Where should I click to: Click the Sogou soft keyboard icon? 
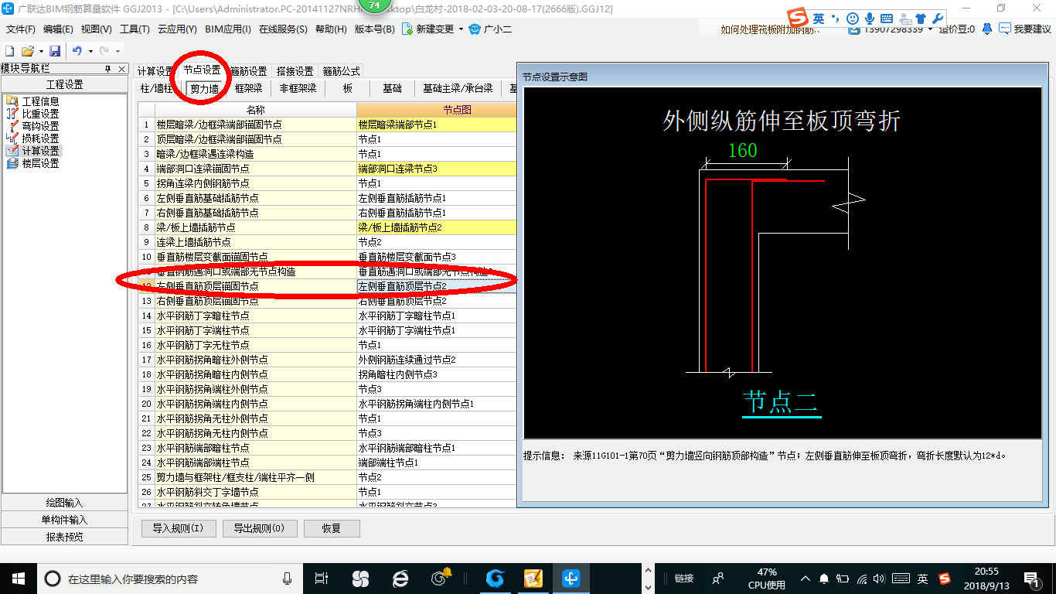(886, 18)
